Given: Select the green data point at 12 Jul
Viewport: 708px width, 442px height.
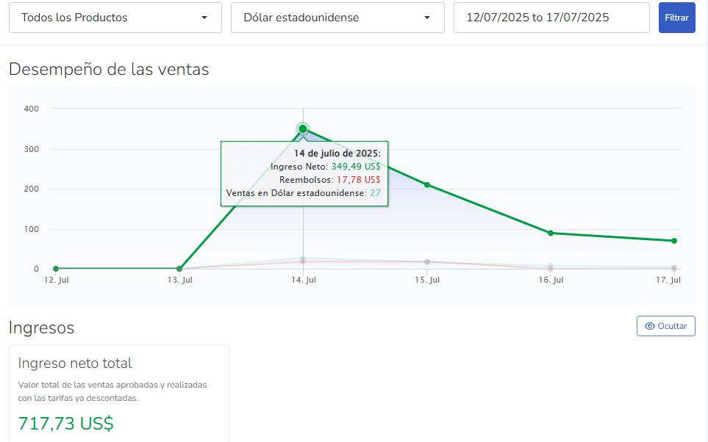Looking at the screenshot, I should (x=56, y=269).
